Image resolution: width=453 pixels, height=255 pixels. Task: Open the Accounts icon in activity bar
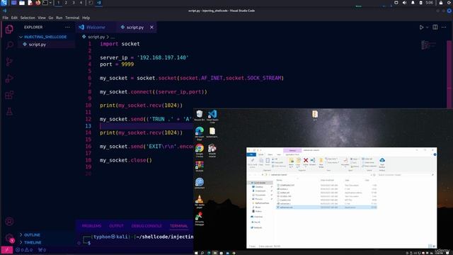pyautogui.click(x=9, y=222)
